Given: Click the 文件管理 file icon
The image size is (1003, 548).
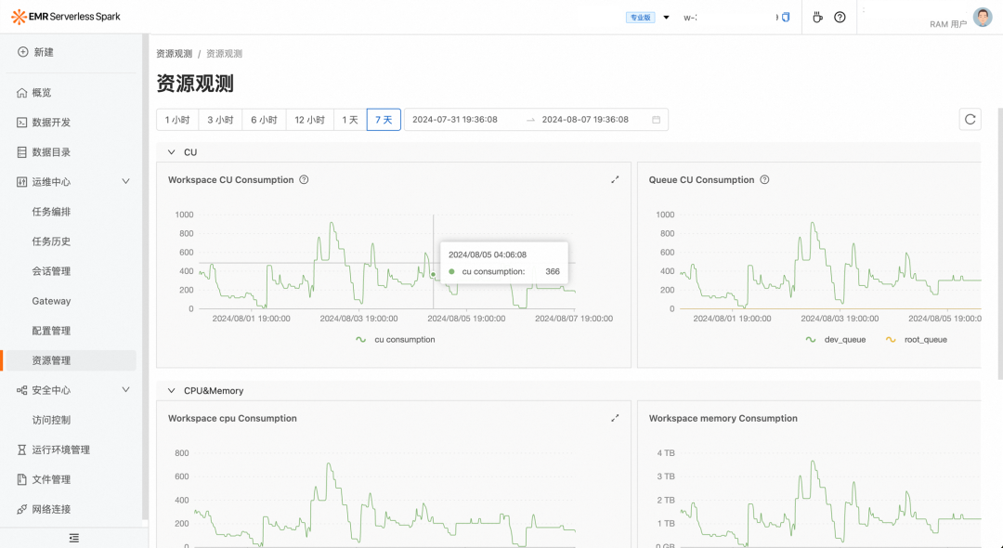Looking at the screenshot, I should 21,479.
